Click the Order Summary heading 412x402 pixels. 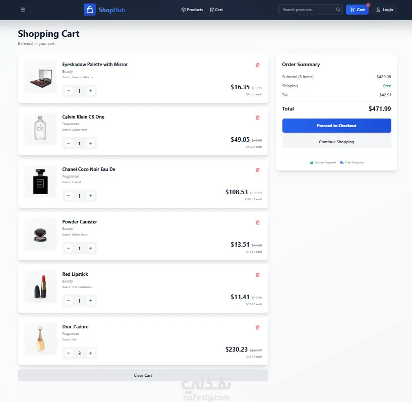(x=301, y=65)
